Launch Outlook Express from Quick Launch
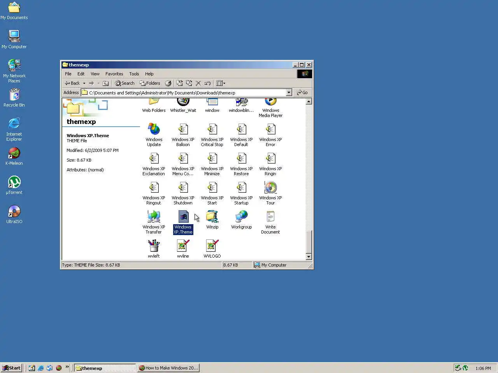 point(50,368)
